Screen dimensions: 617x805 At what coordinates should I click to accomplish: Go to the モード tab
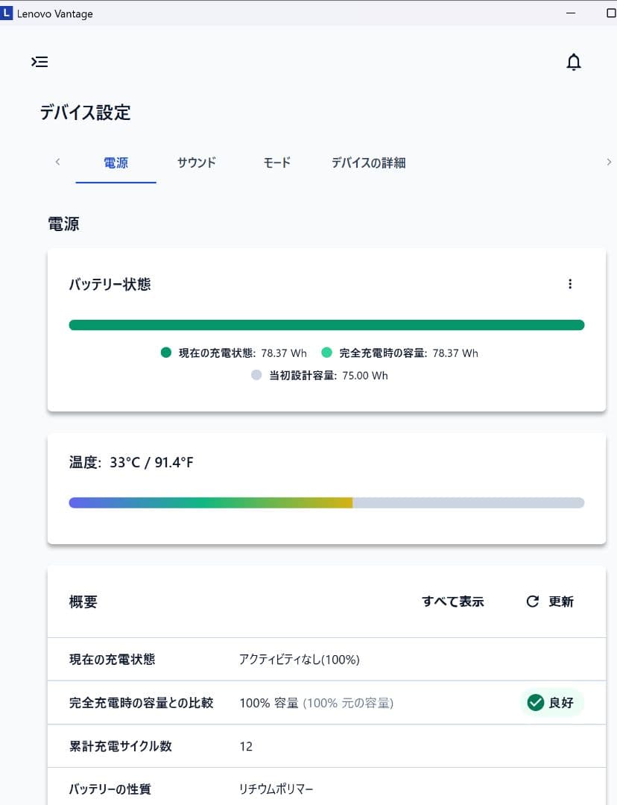click(276, 162)
